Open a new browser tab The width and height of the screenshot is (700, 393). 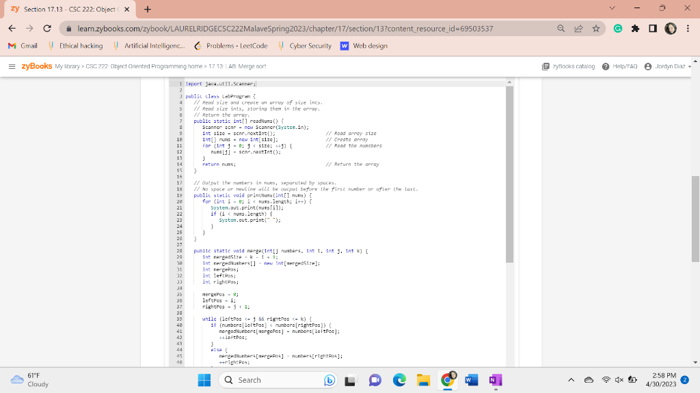click(147, 10)
